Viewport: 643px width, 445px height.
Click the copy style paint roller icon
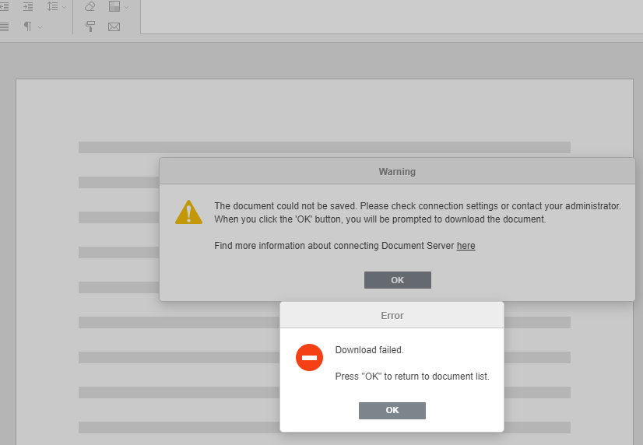[x=90, y=26]
